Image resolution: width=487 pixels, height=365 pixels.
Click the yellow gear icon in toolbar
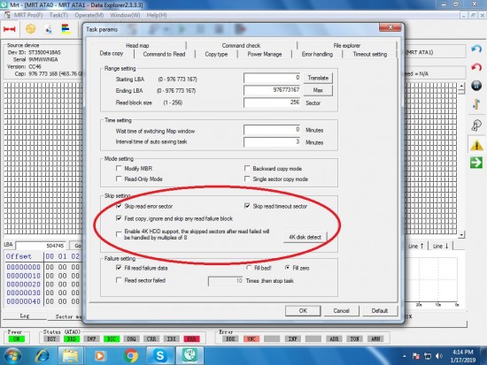tap(30, 29)
